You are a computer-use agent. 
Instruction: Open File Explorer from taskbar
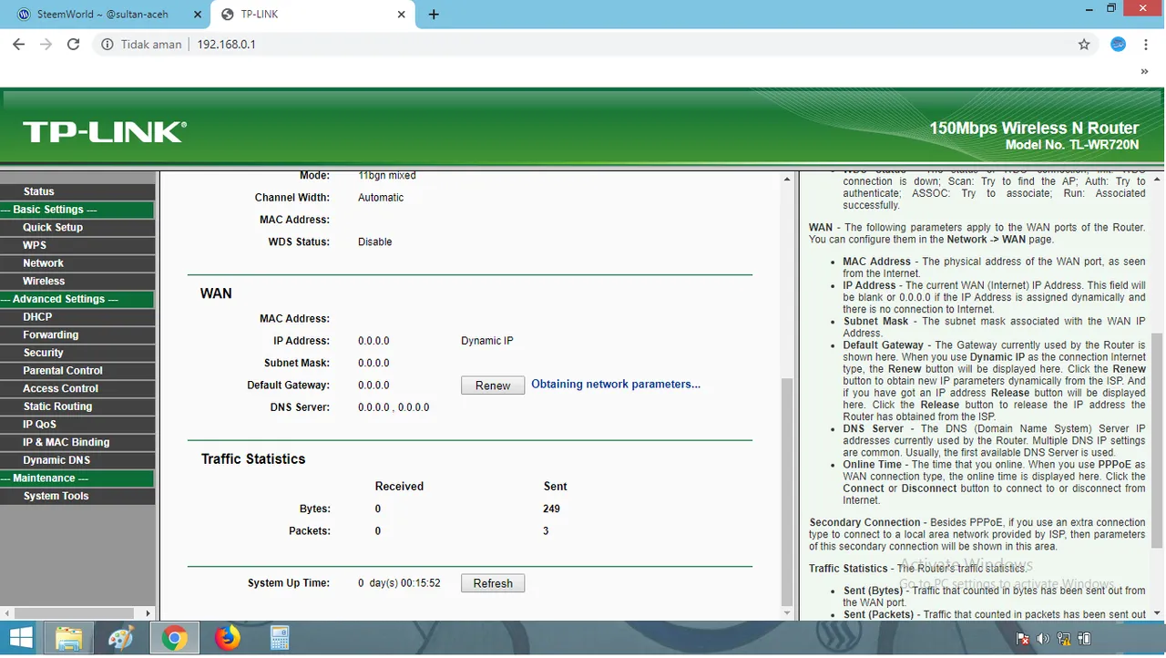(68, 639)
